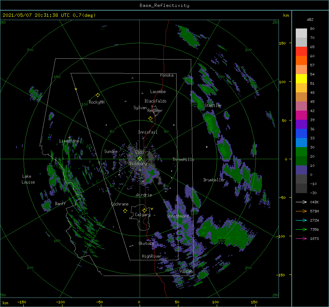The width and height of the screenshot is (329, 307).
Task: Select the violet 0-10 dBZ swatch
Action: (301, 170)
